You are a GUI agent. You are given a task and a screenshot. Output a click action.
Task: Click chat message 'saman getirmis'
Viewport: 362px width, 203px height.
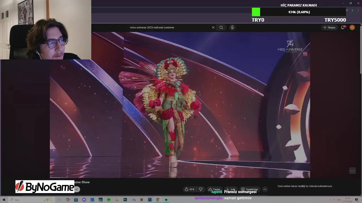click(x=238, y=198)
